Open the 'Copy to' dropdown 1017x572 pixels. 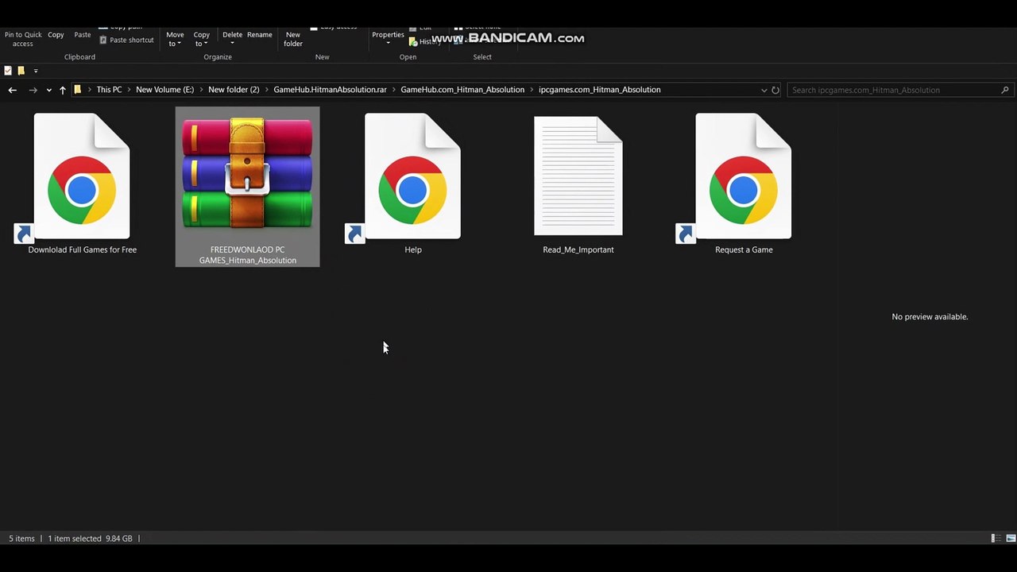click(202, 39)
